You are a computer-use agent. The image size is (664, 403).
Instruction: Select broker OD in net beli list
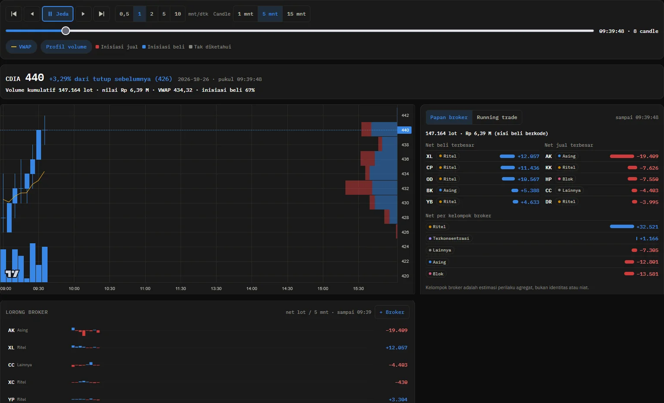tap(482, 179)
